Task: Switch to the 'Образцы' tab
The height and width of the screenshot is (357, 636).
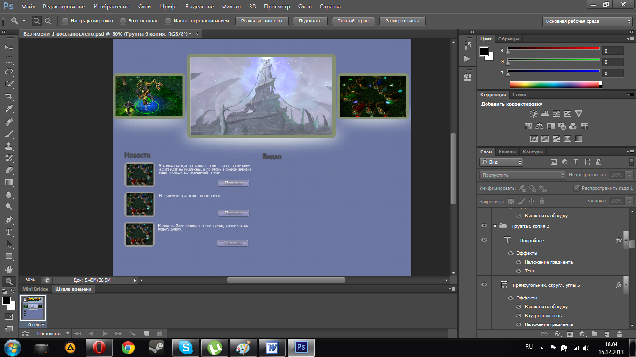Action: [508, 39]
